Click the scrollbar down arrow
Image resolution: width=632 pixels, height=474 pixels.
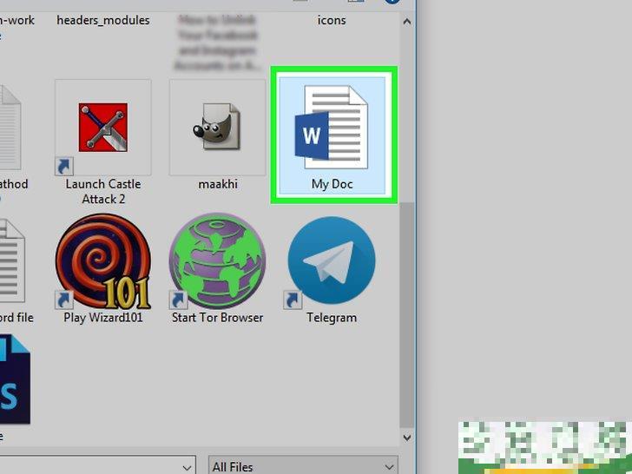(x=406, y=440)
